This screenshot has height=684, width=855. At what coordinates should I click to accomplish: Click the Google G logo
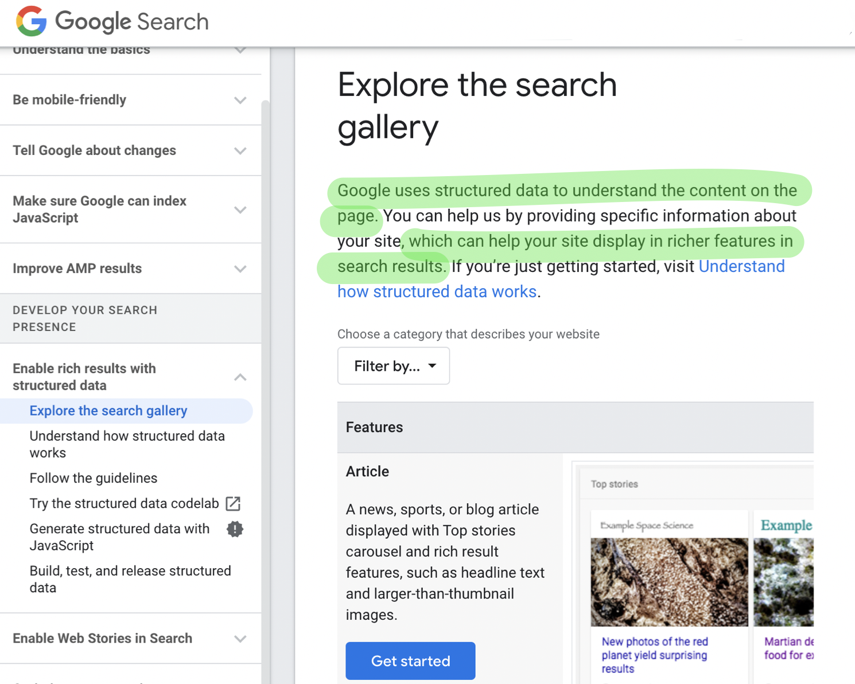click(32, 21)
